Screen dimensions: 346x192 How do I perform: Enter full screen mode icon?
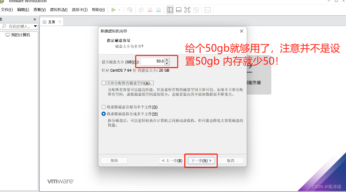187,10
